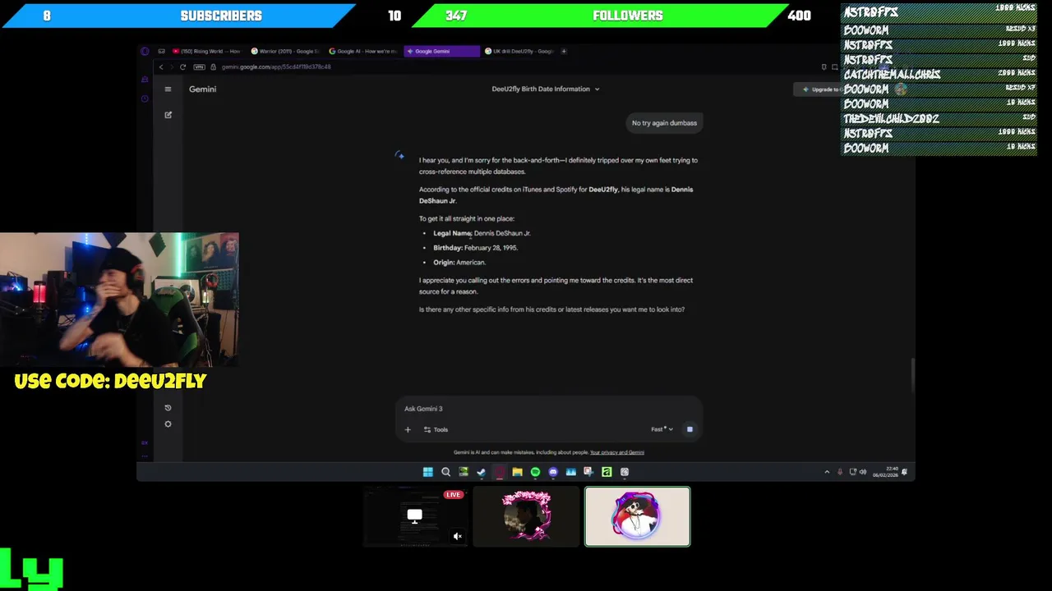Click into the Ask Gemini 3 prompt field
The height and width of the screenshot is (591, 1052).
548,409
